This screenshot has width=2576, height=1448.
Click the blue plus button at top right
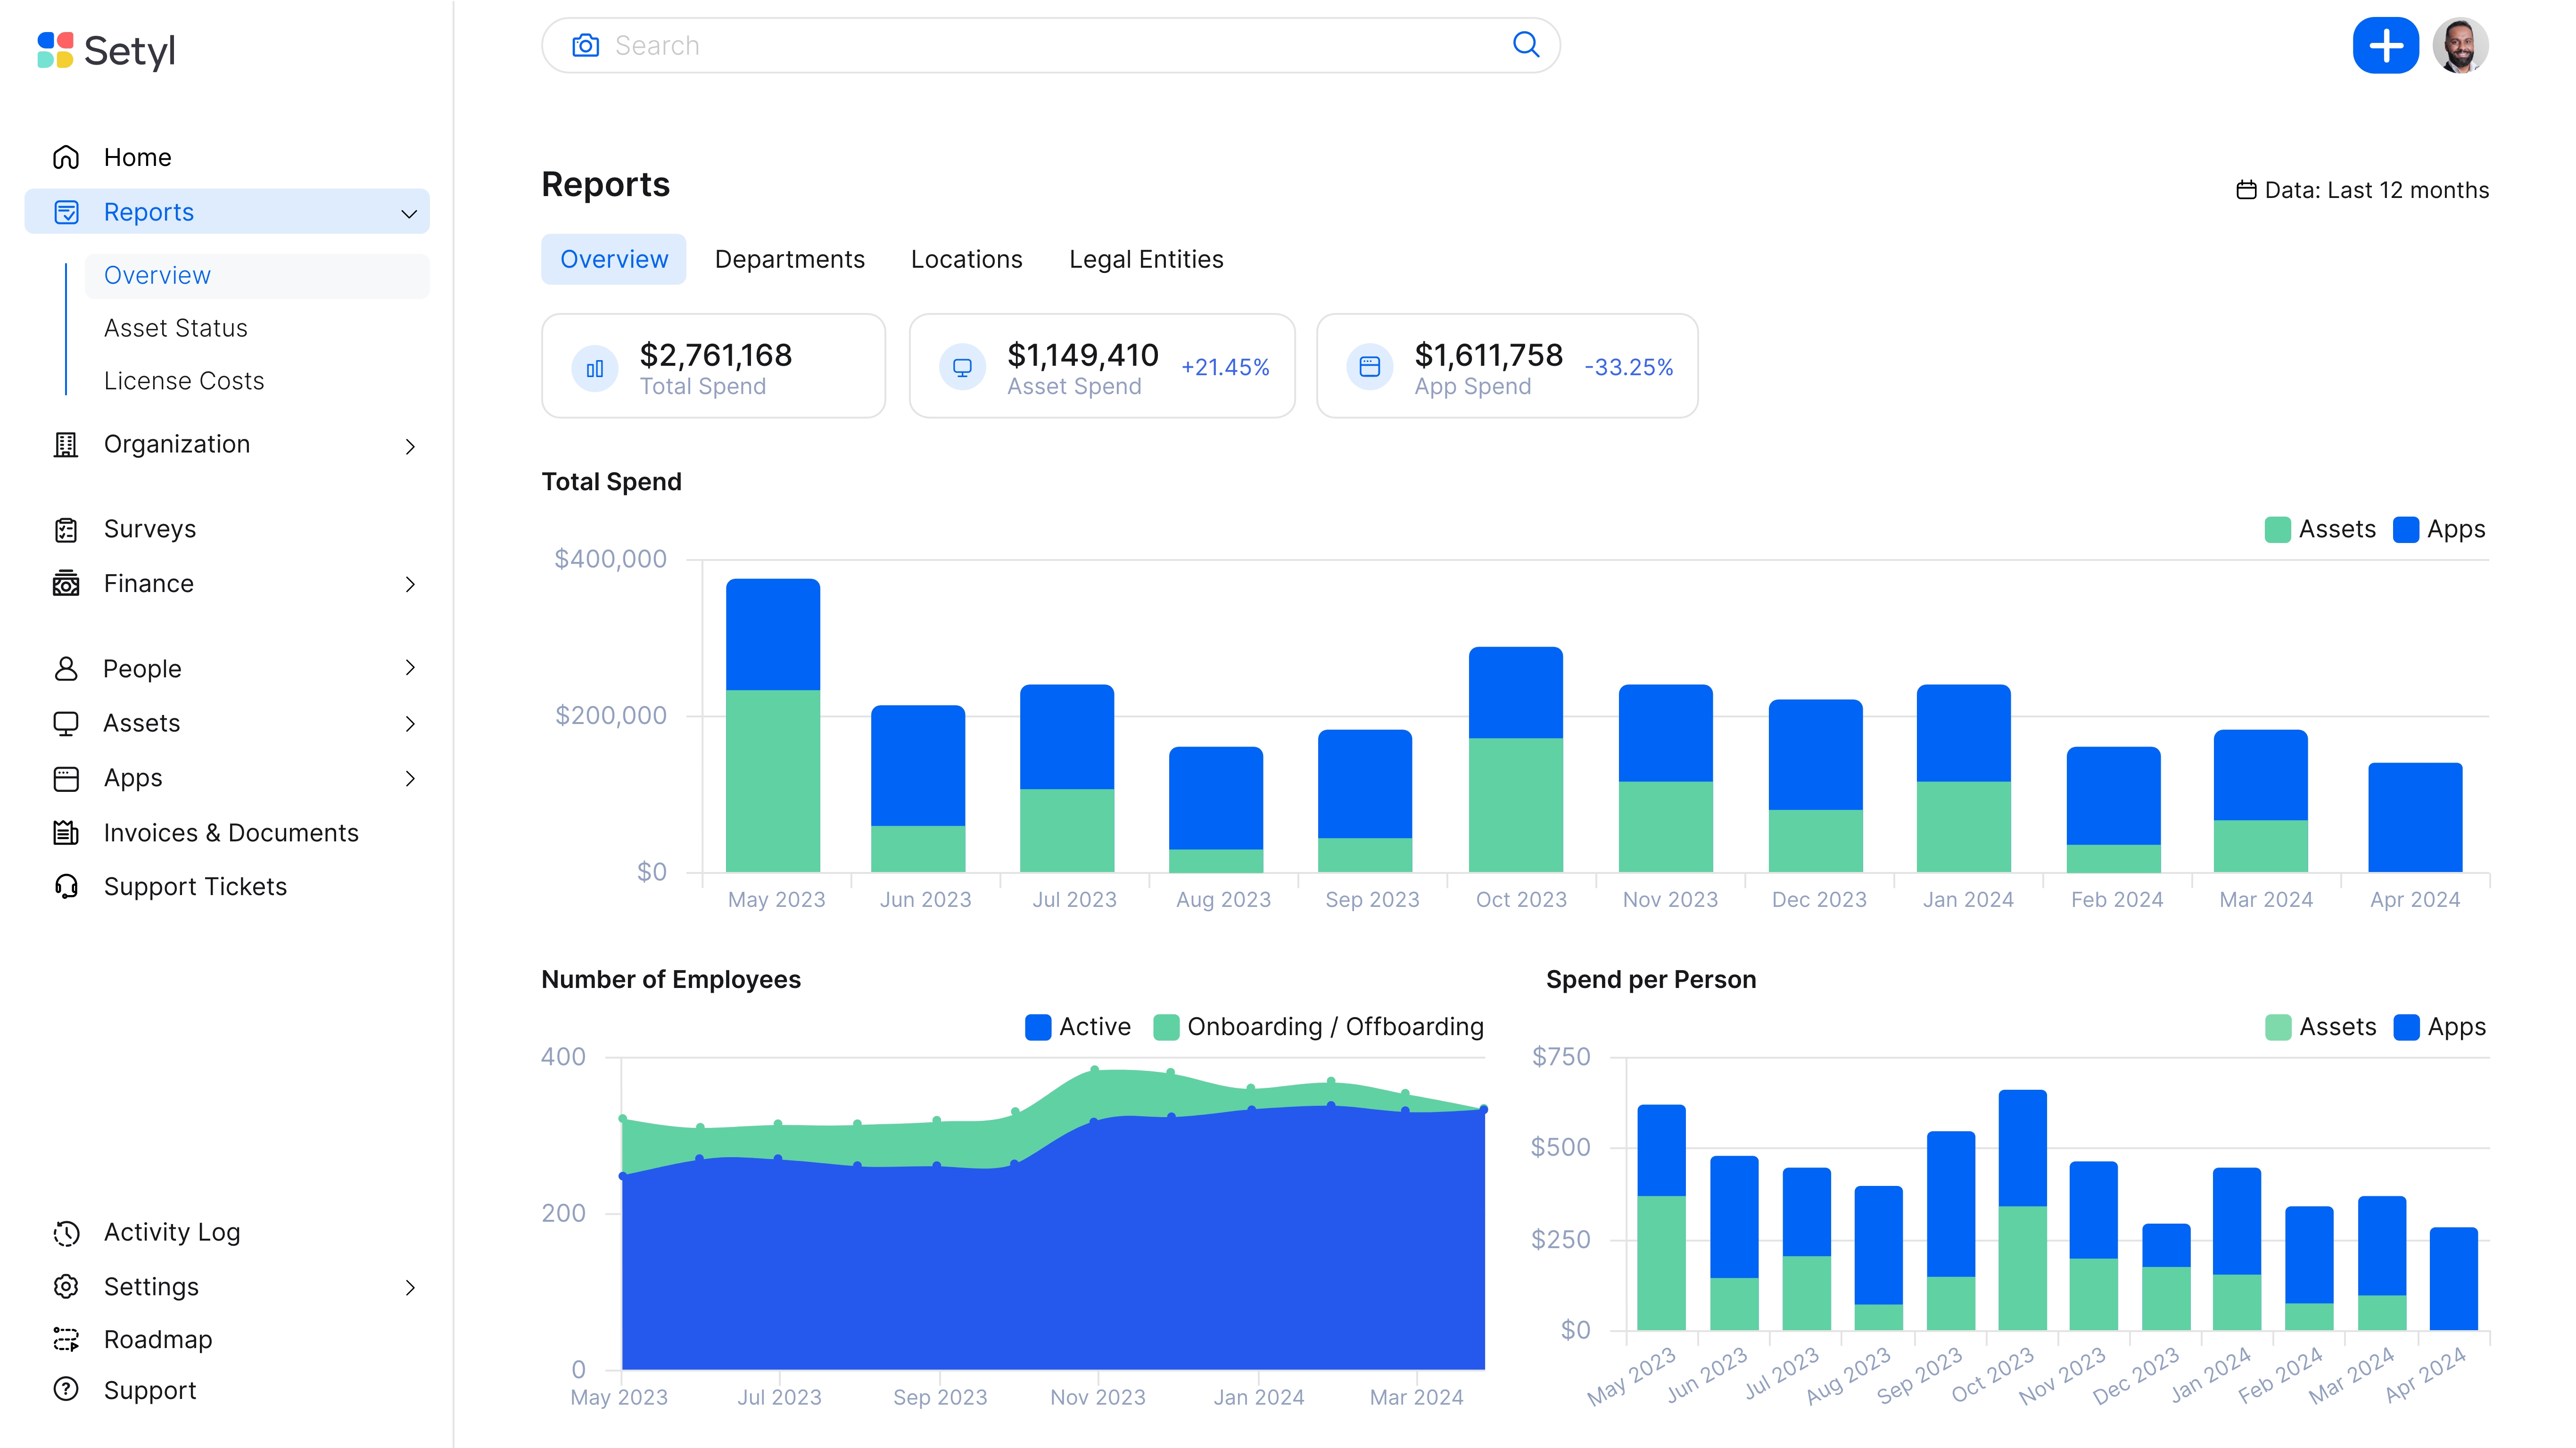tap(2386, 45)
